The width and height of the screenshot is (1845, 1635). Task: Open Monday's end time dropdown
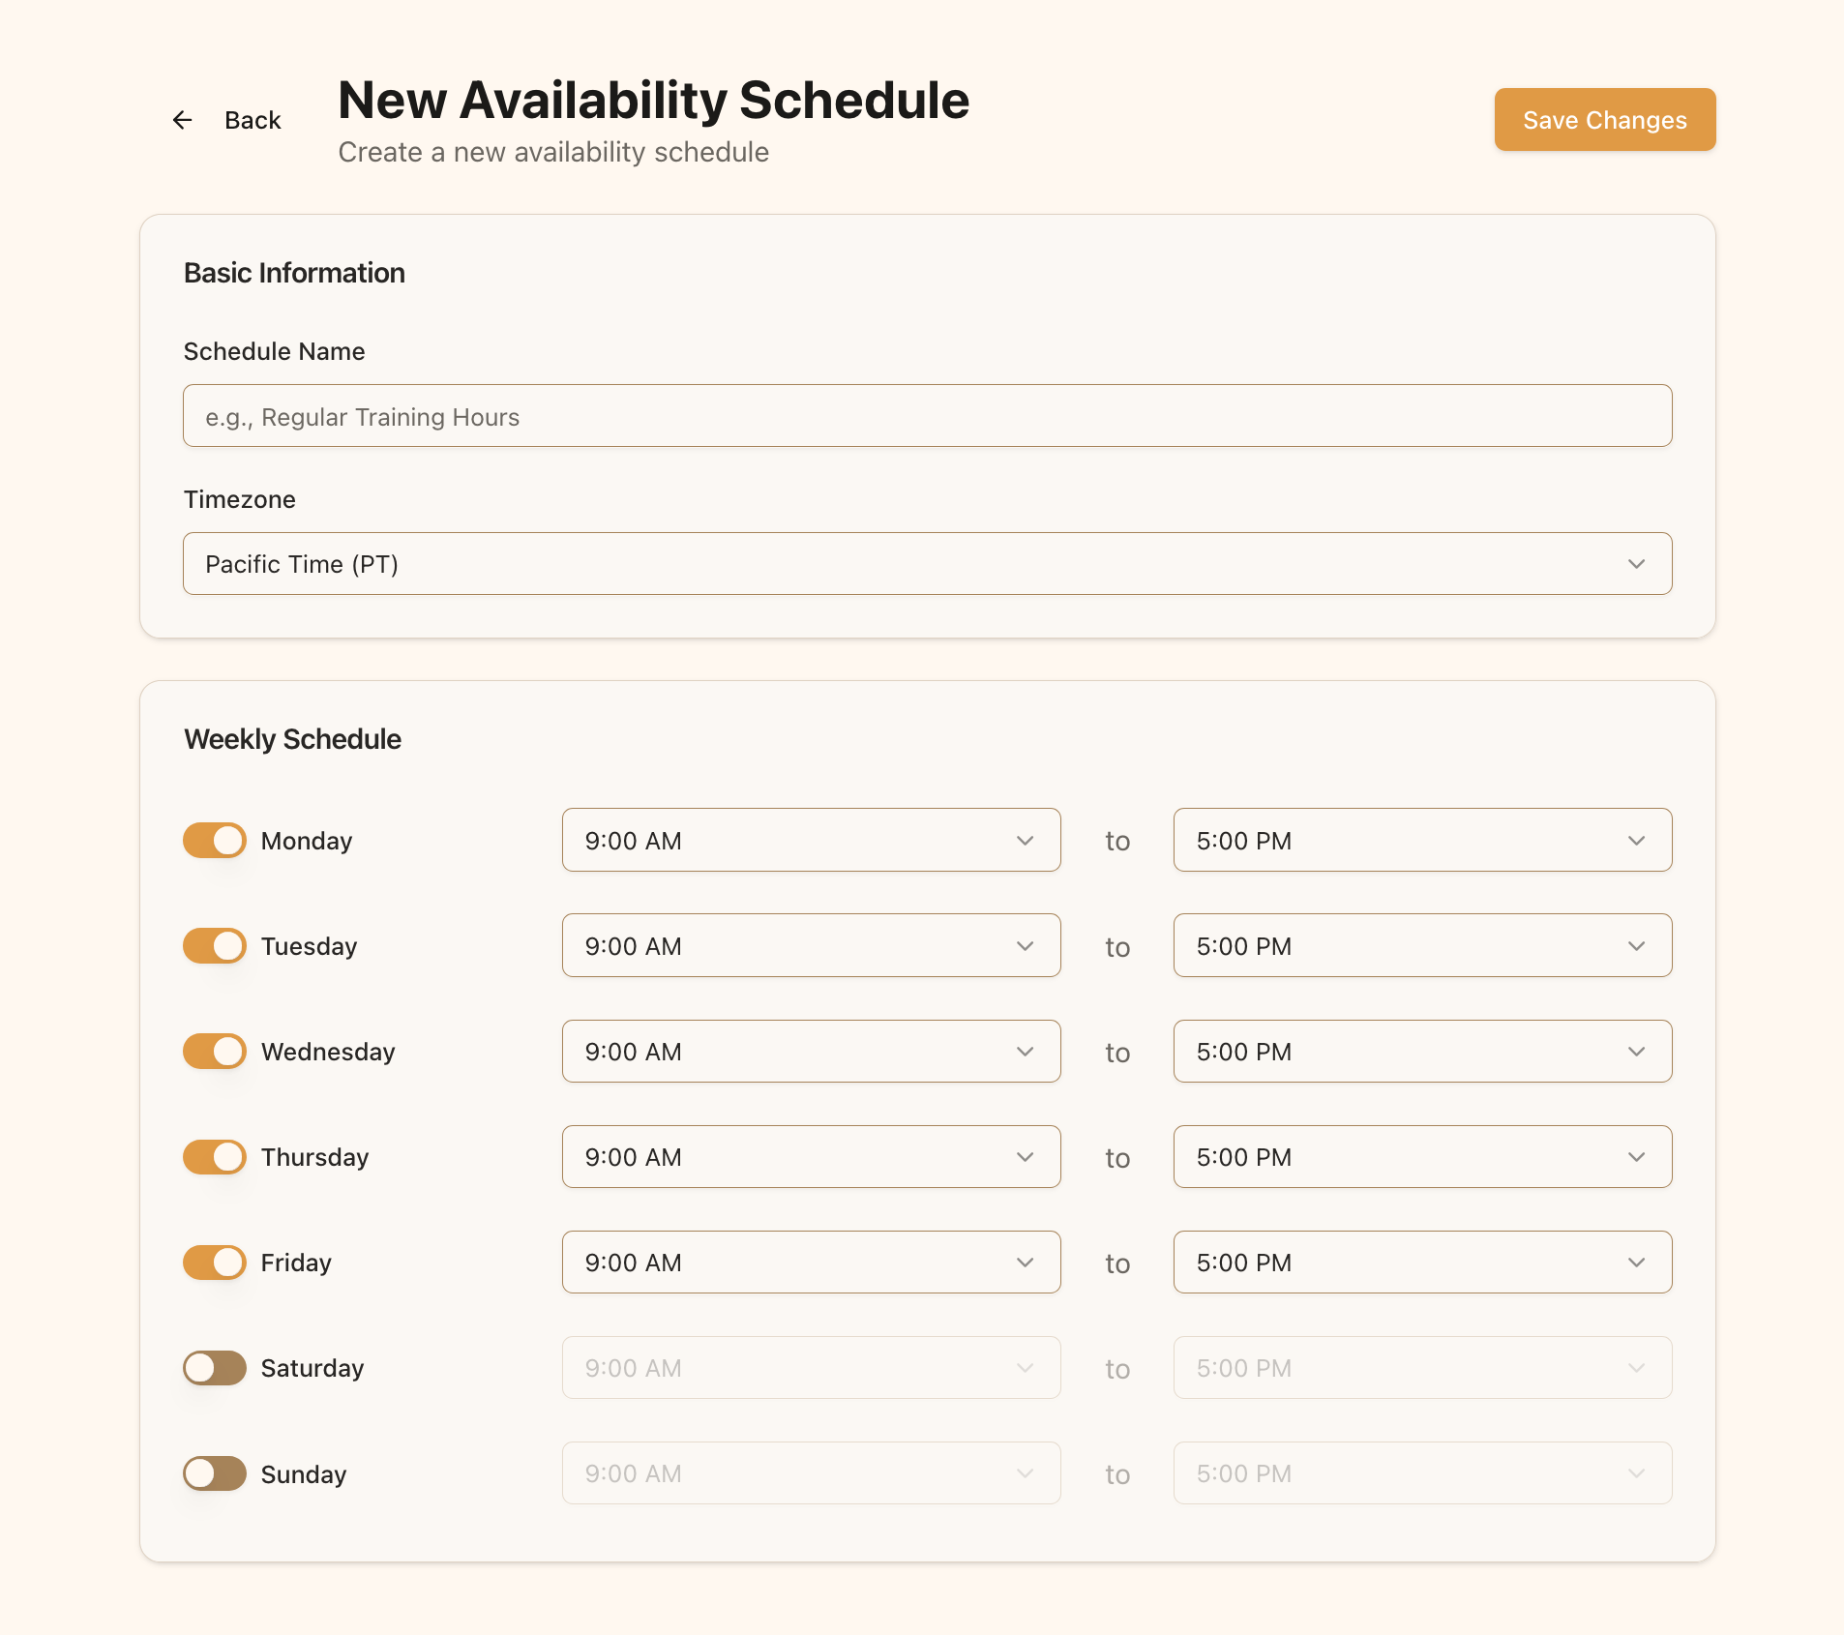coord(1422,840)
